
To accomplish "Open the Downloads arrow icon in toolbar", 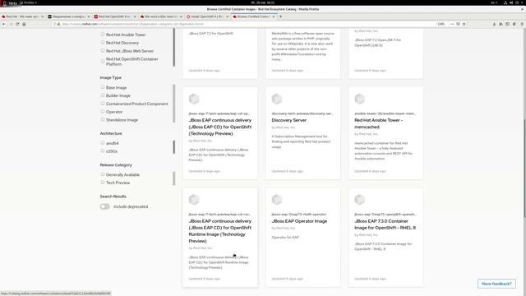I will [x=494, y=24].
